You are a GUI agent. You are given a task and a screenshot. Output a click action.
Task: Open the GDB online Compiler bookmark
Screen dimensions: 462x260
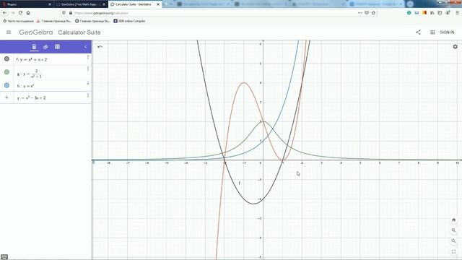130,21
